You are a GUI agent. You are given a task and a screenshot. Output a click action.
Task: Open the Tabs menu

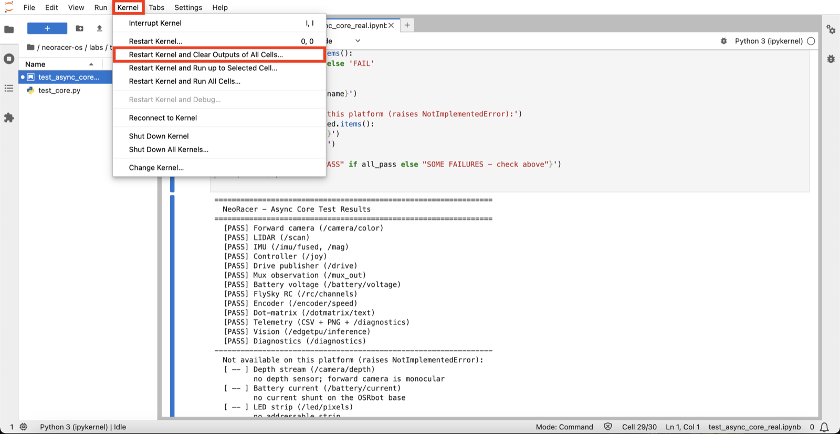pos(156,7)
